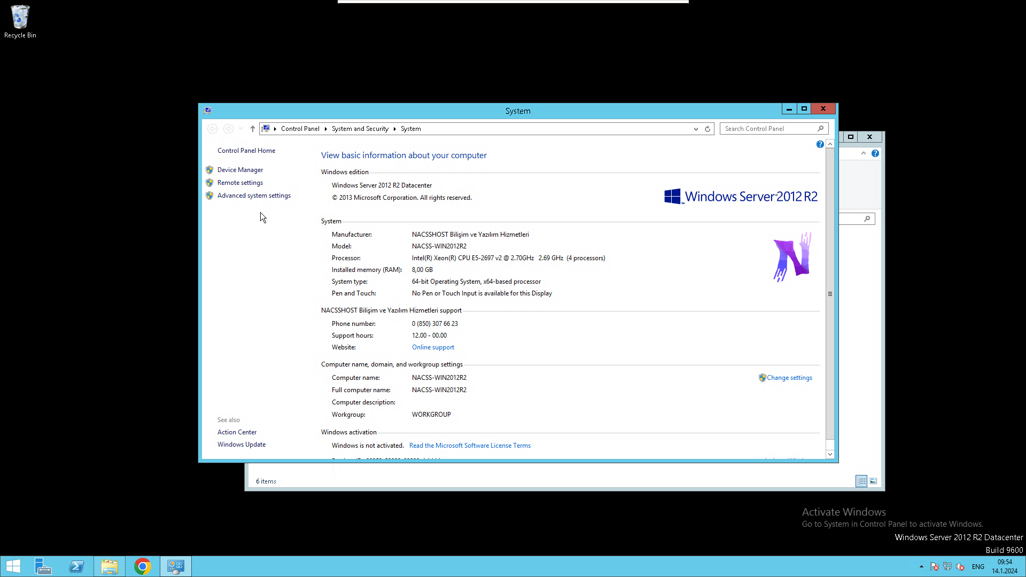Screen dimensions: 1026x577
Task: Click the '6 items' status text
Action: coord(266,481)
